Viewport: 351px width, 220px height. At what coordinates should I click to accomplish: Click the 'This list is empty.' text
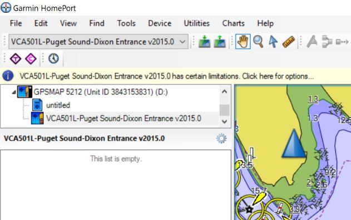(x=116, y=159)
